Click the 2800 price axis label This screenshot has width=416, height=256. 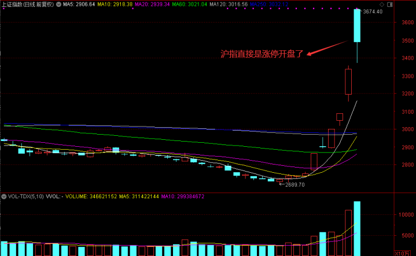tap(407, 165)
